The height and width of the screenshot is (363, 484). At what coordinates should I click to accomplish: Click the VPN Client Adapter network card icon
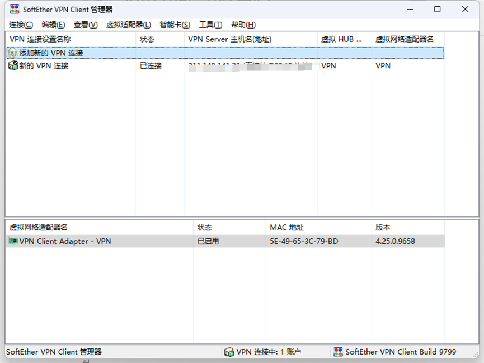click(x=13, y=241)
